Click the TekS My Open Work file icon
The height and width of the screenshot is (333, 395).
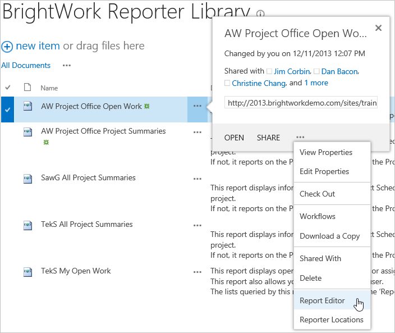click(x=27, y=271)
